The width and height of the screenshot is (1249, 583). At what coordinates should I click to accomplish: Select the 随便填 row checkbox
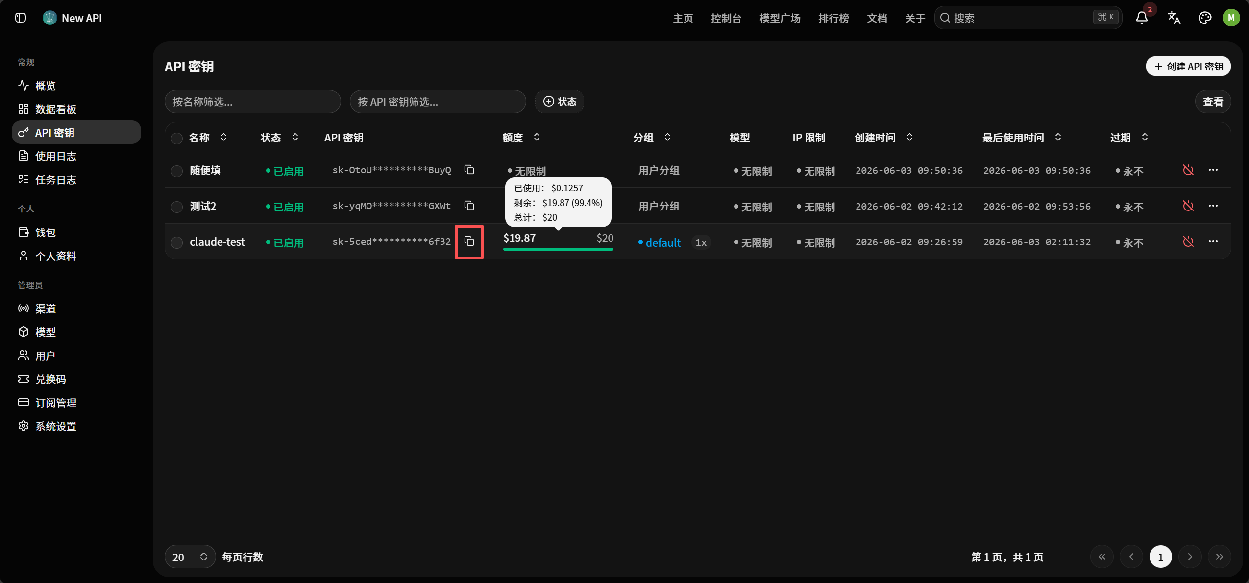pos(177,171)
